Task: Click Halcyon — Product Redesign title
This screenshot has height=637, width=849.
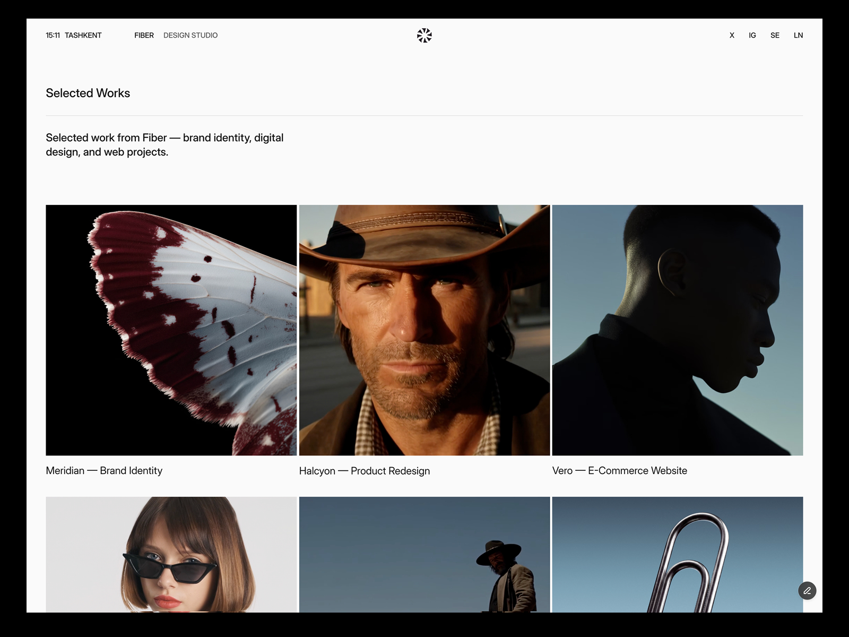Action: [x=365, y=471]
